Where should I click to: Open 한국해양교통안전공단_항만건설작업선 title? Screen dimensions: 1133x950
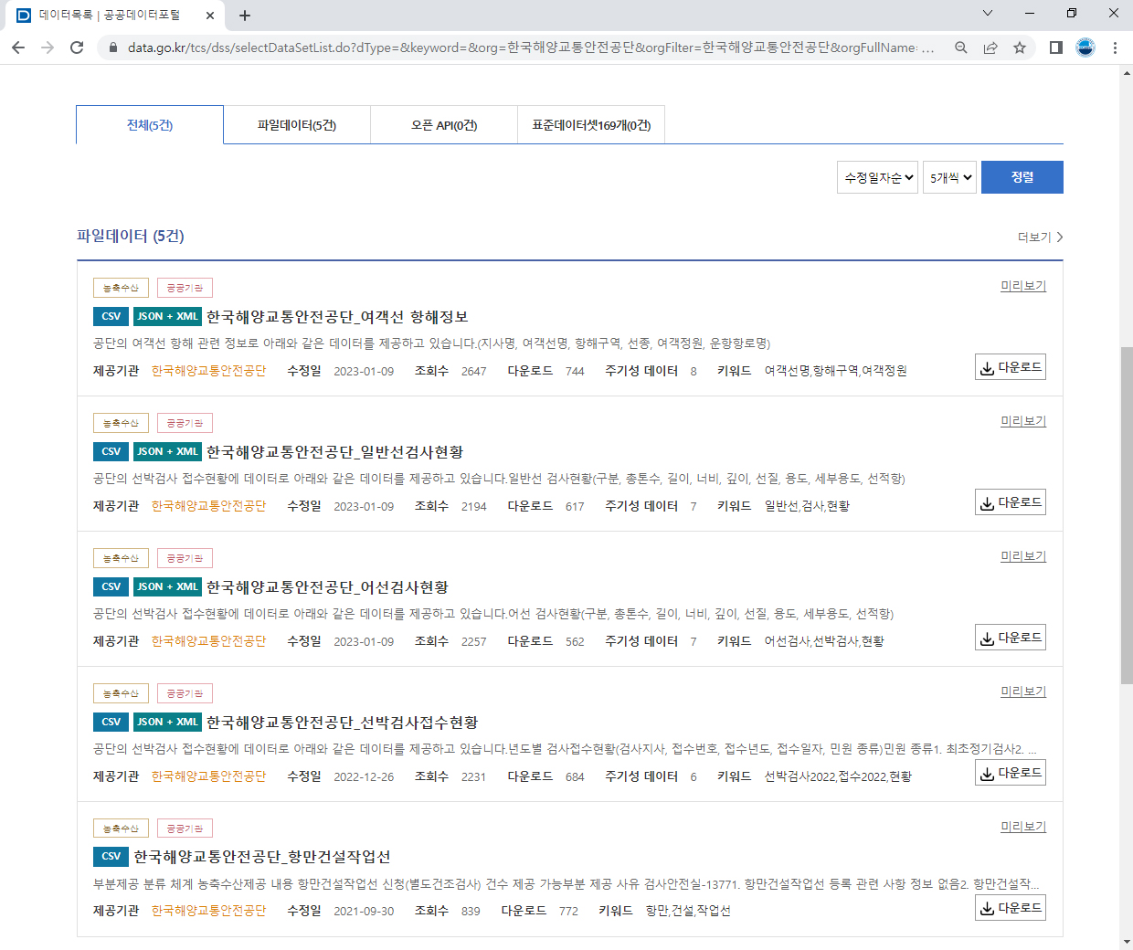point(262,857)
